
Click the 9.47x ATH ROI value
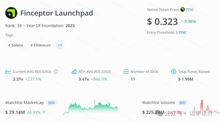pyautogui.click(x=84, y=79)
